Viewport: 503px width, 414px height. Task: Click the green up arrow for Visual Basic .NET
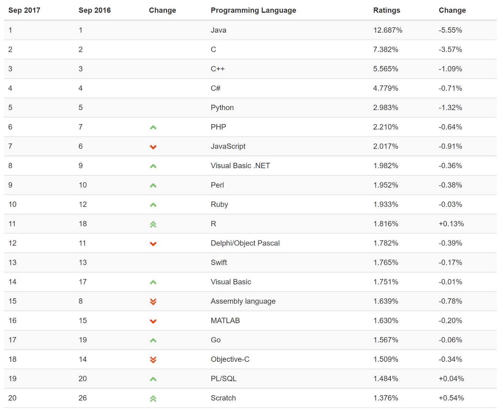[x=153, y=166]
